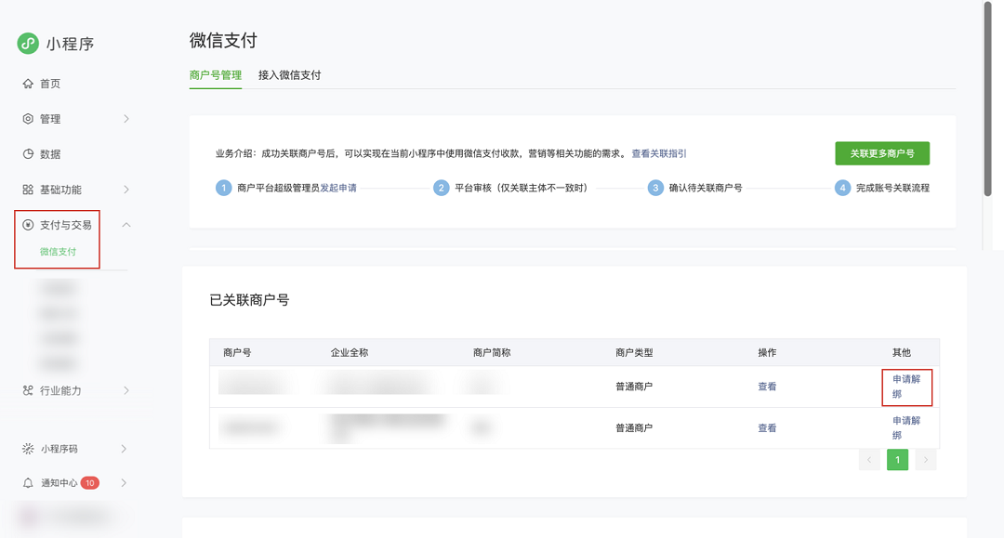Viewport: 1004px width, 538px height.
Task: Expand the 通知中心 menu chevron
Action: click(125, 483)
